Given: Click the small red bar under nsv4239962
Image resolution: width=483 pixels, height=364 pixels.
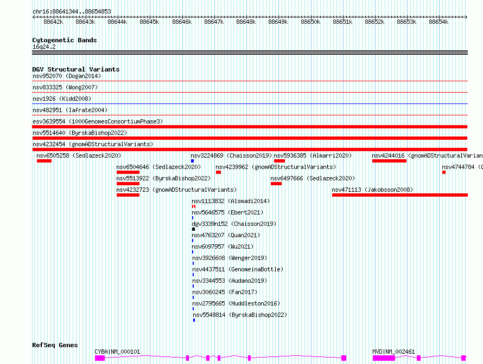Looking at the screenshot, I should (218, 172).
